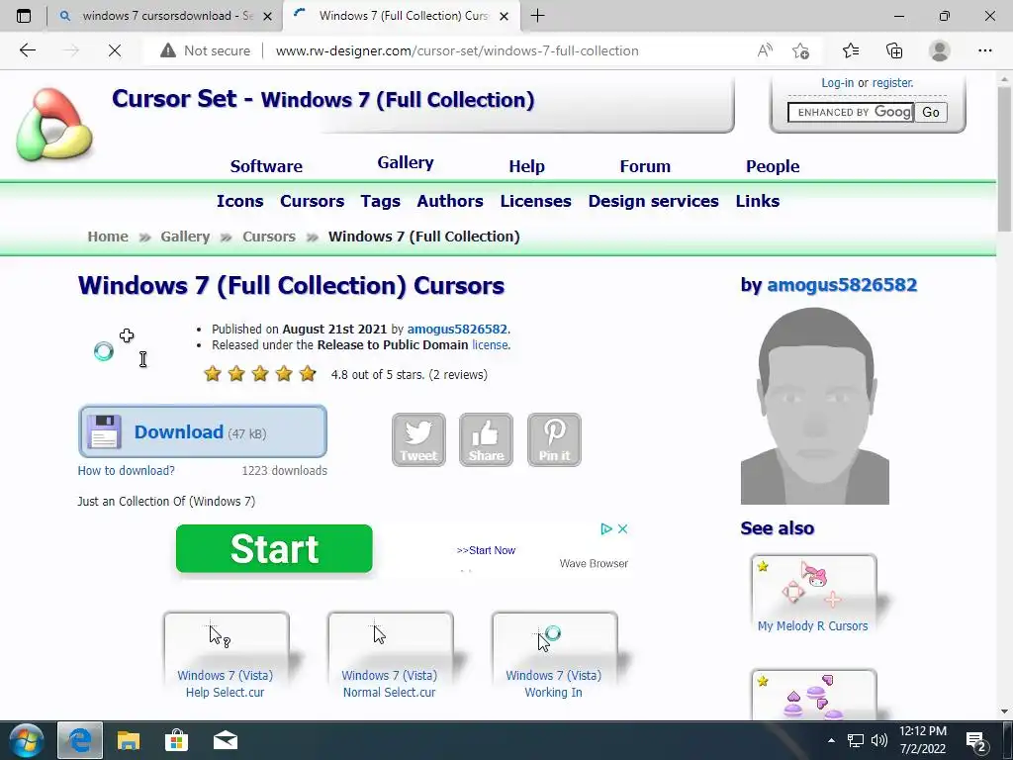Click the Read aloud icon
The width and height of the screenshot is (1013, 760).
765,50
